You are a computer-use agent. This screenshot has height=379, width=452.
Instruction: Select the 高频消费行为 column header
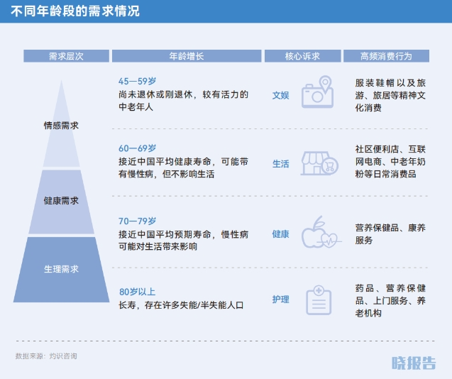pyautogui.click(x=386, y=56)
